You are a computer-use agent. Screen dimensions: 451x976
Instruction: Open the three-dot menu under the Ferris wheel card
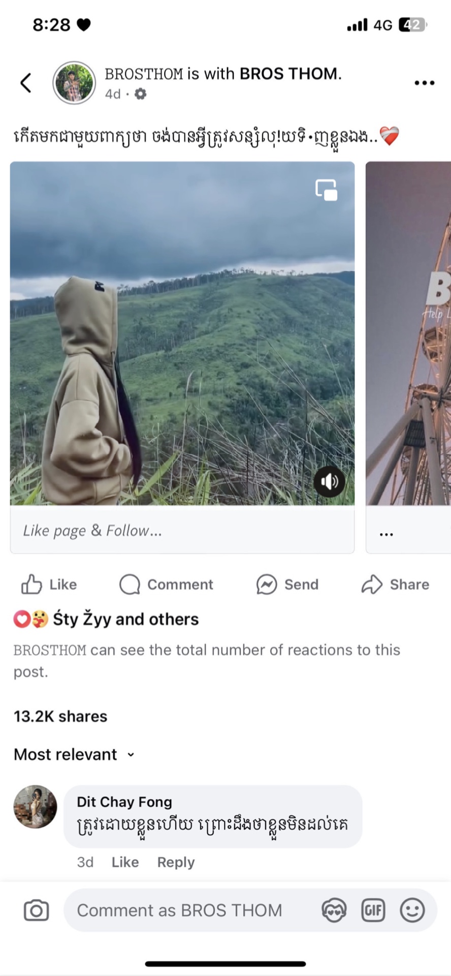click(x=386, y=534)
